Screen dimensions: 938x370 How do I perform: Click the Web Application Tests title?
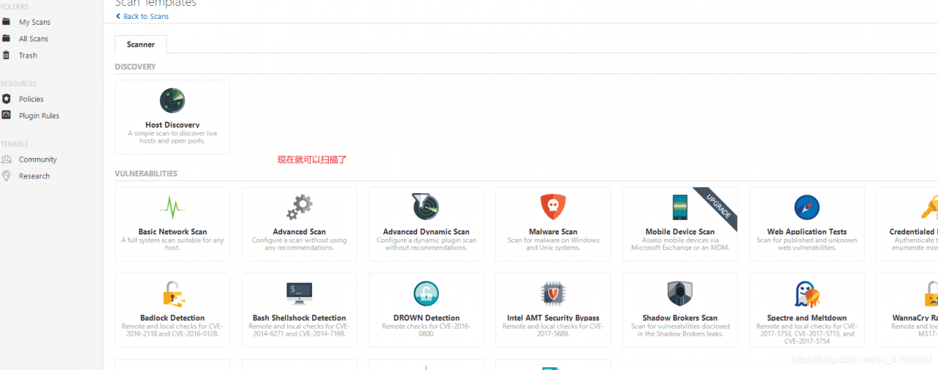coord(807,232)
